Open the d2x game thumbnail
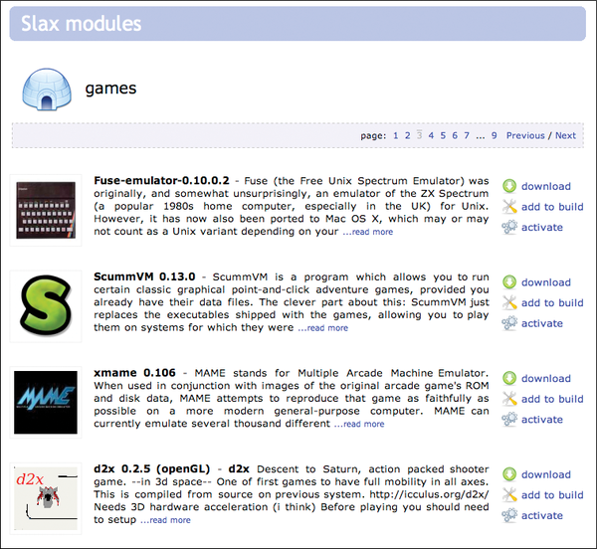 point(46,498)
